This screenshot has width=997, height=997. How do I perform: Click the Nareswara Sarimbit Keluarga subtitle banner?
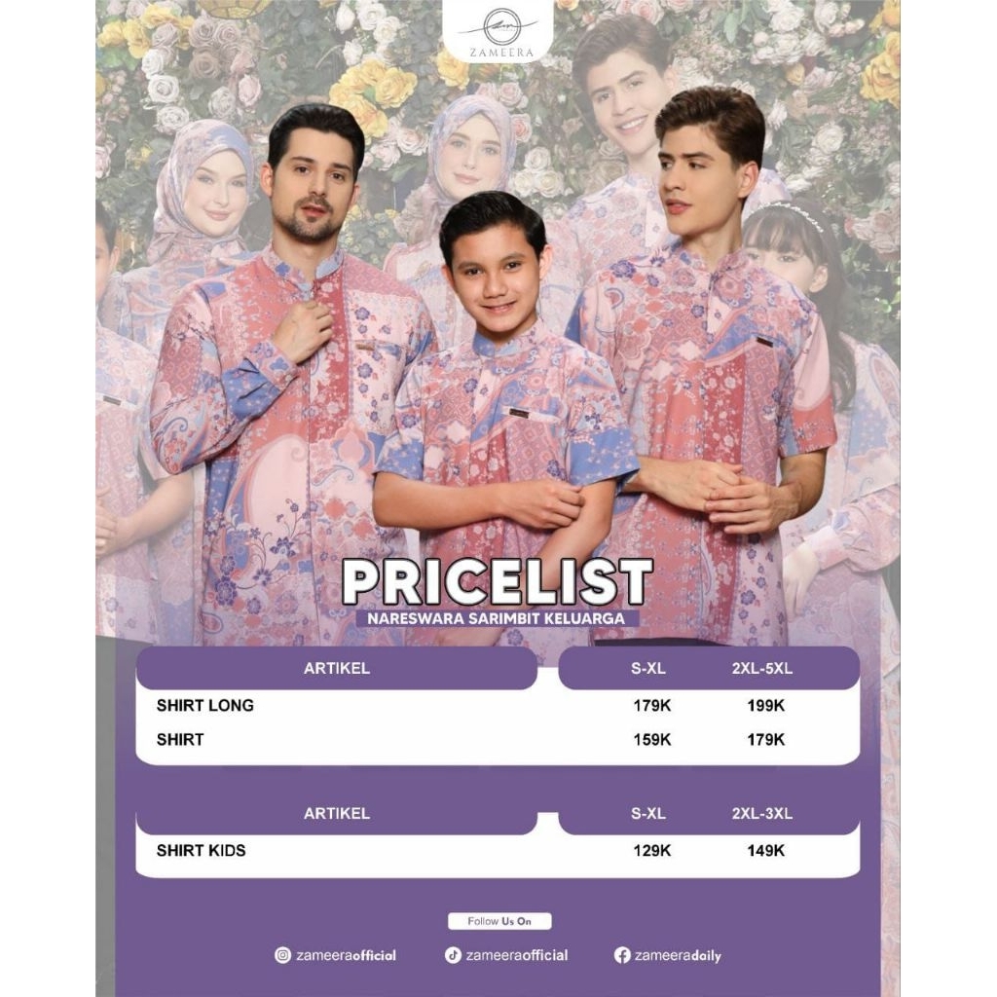[496, 618]
